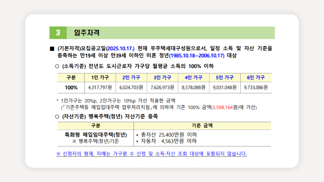The height and width of the screenshot is (182, 324).
Task: Click the blue date 2025.10.17. text
Action: tap(120, 49)
